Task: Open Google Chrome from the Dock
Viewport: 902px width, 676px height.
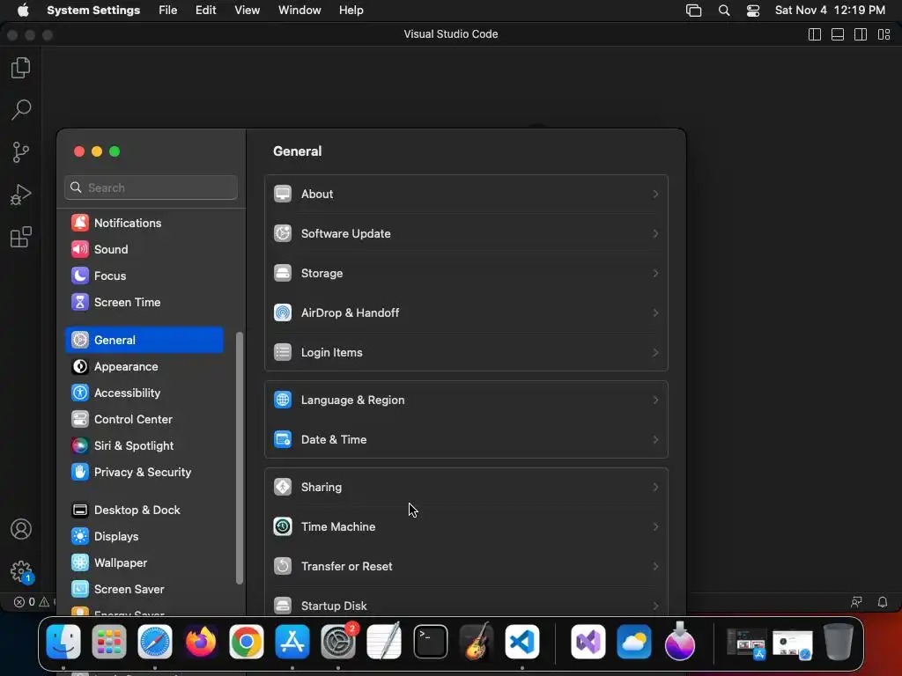Action: point(247,642)
